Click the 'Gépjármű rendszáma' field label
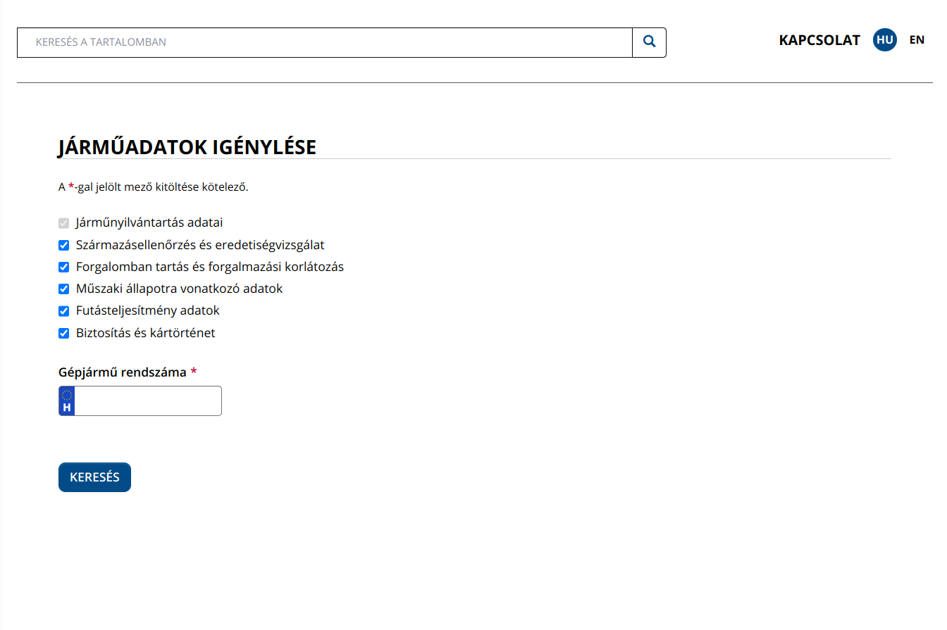The height and width of the screenshot is (630, 947). [122, 372]
